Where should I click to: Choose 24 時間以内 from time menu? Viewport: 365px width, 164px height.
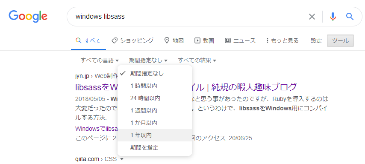pos(155,98)
